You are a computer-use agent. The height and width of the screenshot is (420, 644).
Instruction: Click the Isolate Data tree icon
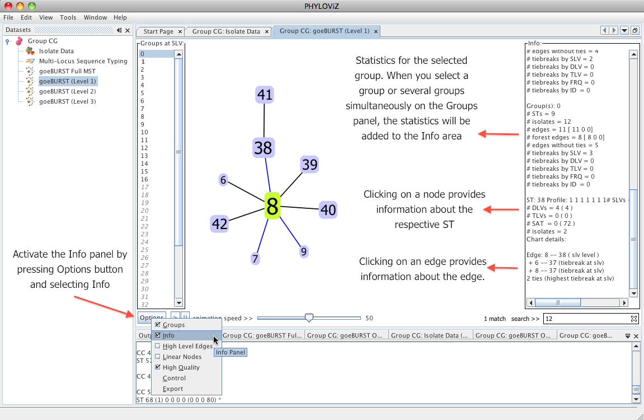click(30, 51)
